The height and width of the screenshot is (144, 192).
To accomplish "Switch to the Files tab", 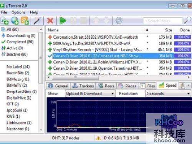I will click(x=147, y=86).
